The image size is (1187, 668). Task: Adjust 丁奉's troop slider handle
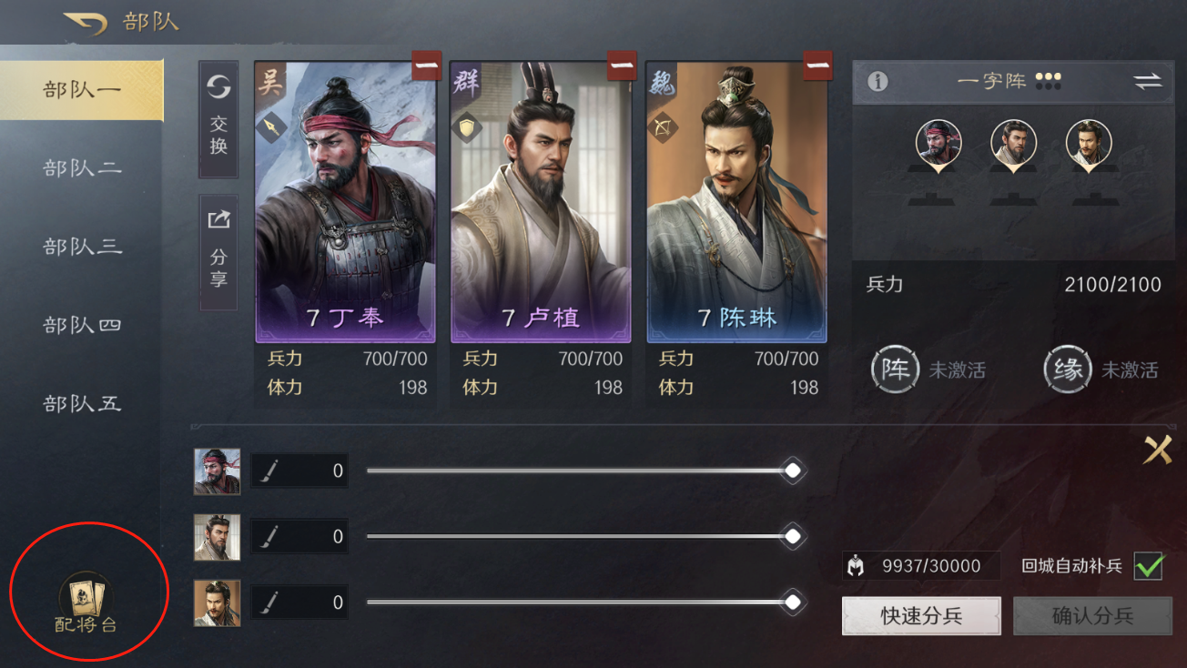(793, 471)
